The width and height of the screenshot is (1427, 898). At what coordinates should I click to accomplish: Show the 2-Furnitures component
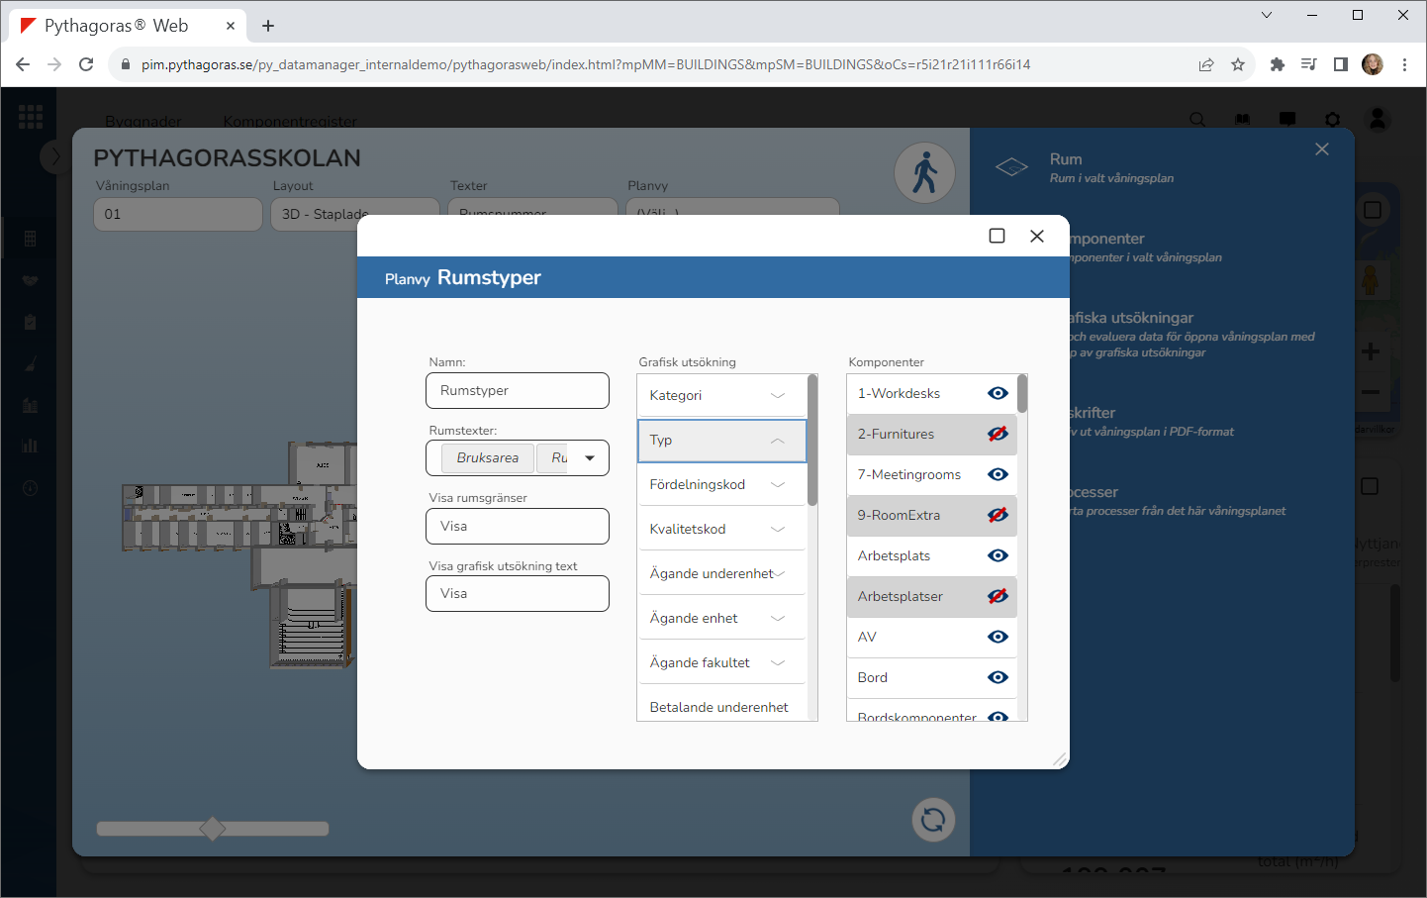coord(998,434)
